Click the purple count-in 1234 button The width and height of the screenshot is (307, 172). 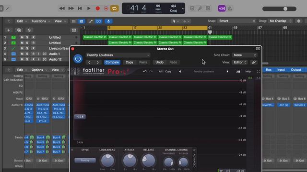pos(222,9)
